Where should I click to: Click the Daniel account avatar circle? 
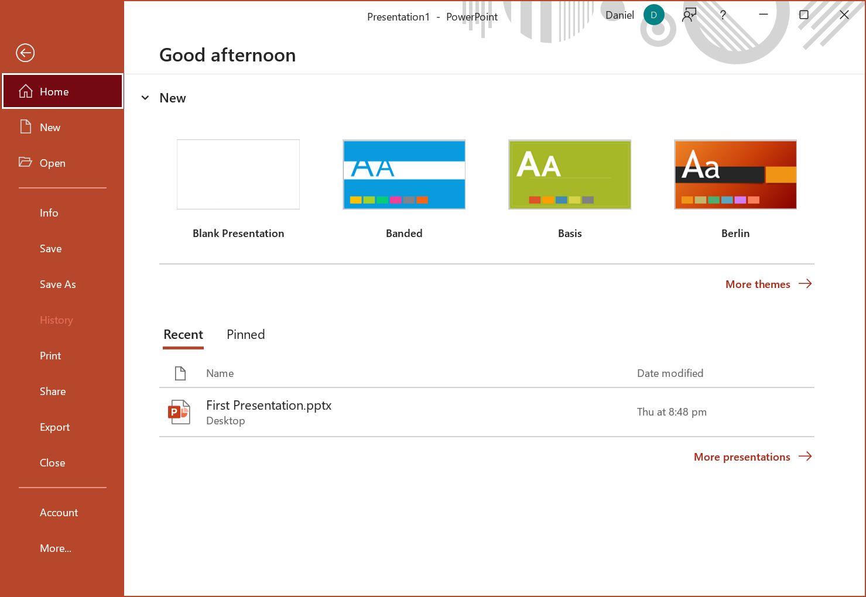[x=653, y=15]
